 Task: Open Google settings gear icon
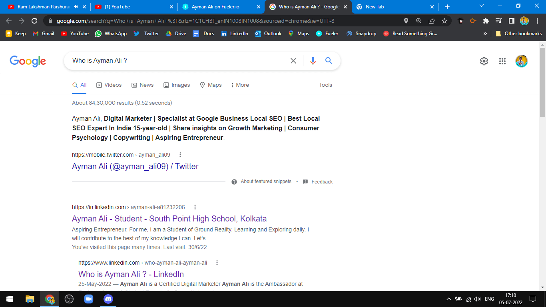[x=484, y=61]
